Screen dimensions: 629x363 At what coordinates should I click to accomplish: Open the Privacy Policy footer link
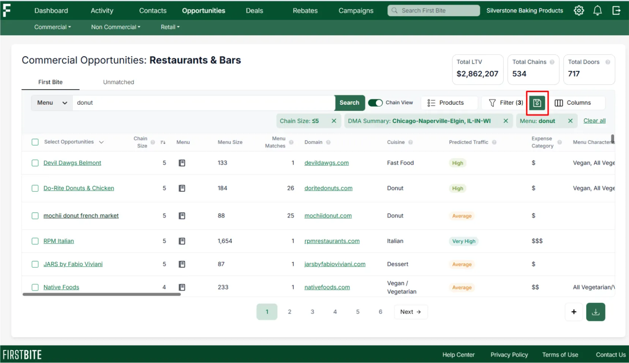point(509,355)
